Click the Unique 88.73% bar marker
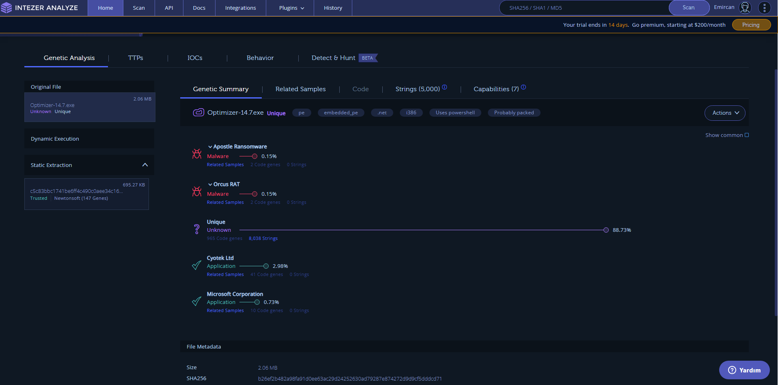 pyautogui.click(x=606, y=230)
